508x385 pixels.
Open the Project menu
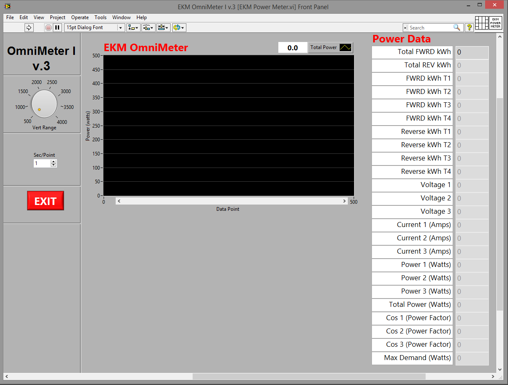coord(57,17)
